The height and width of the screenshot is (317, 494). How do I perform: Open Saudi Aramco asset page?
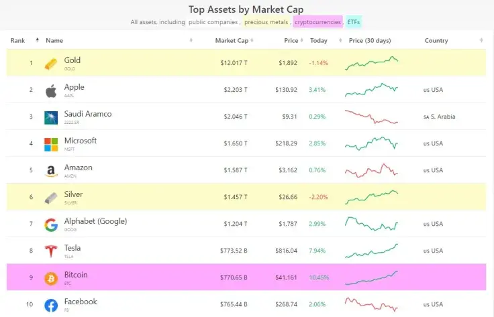(87, 114)
